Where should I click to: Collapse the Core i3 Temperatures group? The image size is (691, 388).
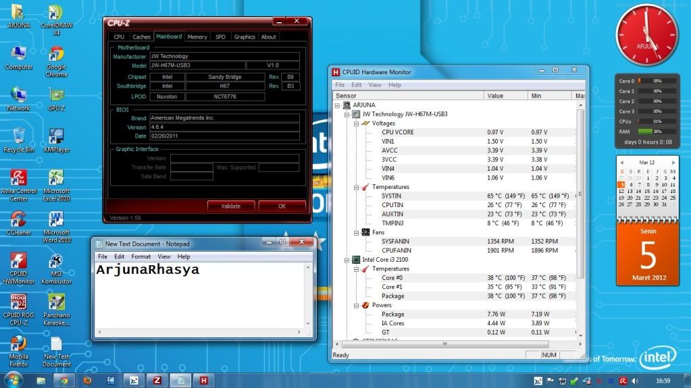point(356,269)
